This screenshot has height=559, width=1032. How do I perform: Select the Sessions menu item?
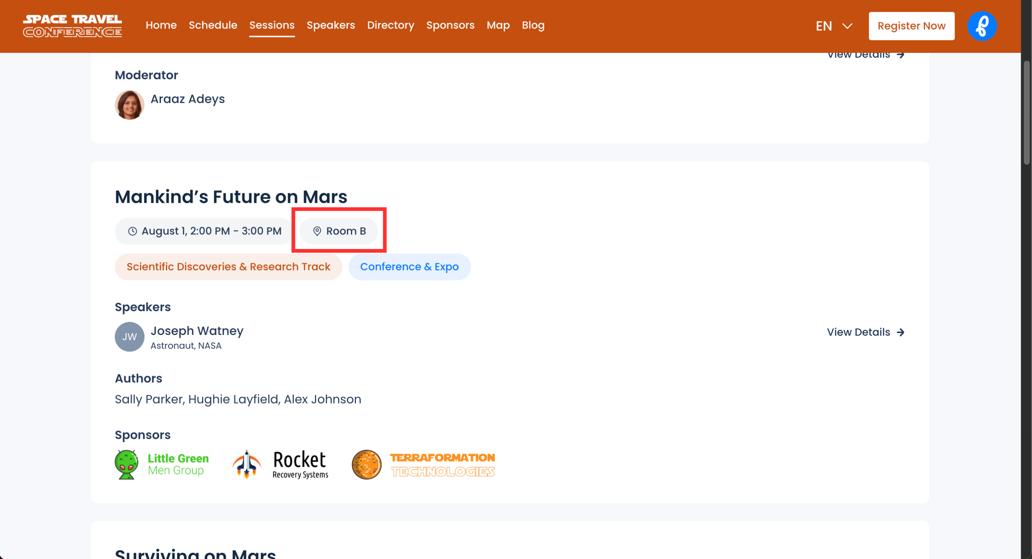272,25
